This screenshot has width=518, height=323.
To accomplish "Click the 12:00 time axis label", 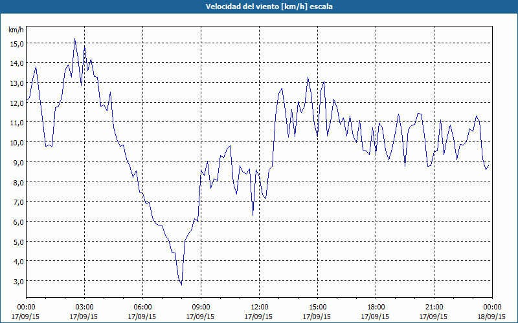I will (x=260, y=307).
